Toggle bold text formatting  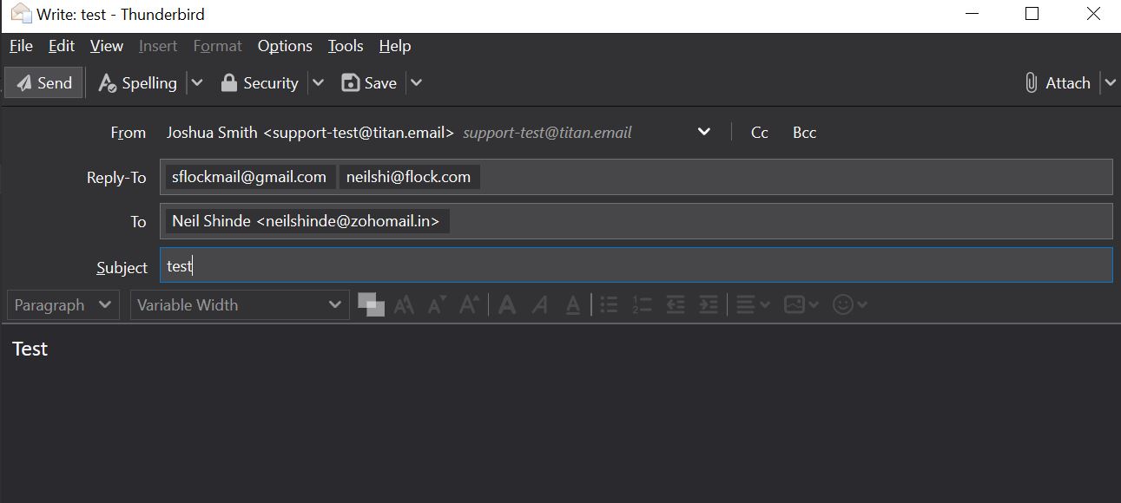[507, 305]
